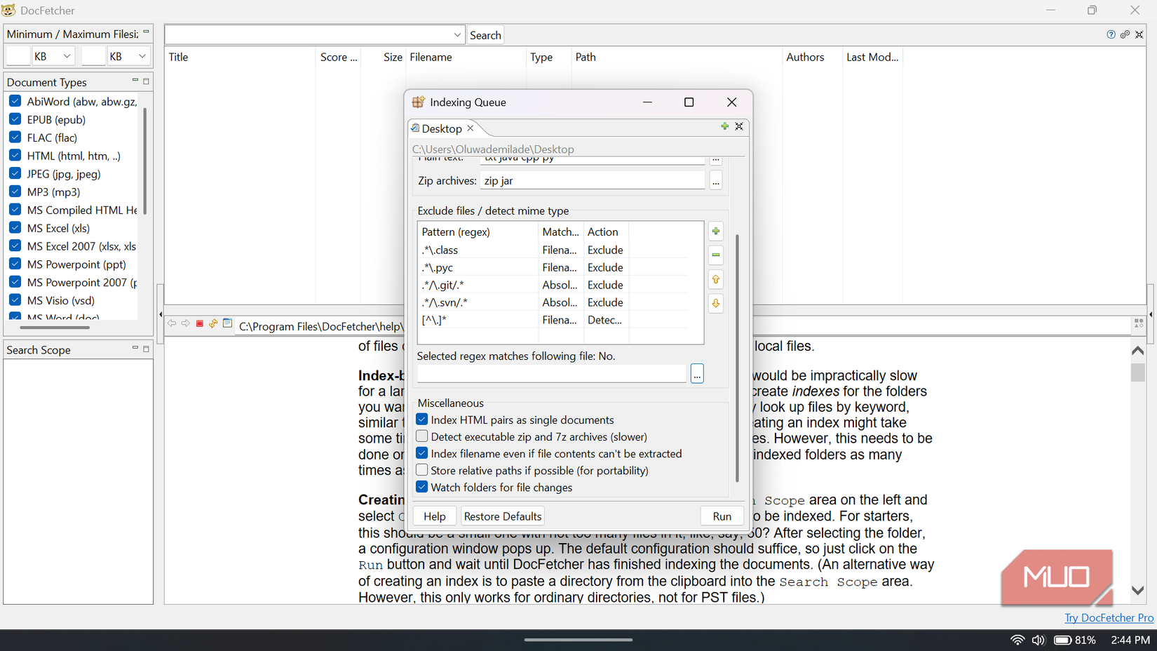Click the Search button
Image resolution: width=1157 pixels, height=651 pixels.
pos(485,35)
